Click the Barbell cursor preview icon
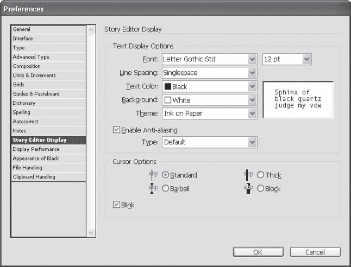351x267 pixels. [153, 188]
